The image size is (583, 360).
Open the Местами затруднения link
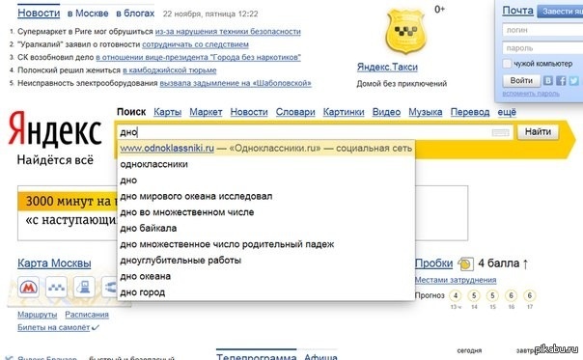coord(456,280)
